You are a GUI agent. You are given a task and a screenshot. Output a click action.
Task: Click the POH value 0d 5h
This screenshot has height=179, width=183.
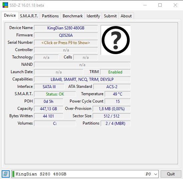pyautogui.click(x=49, y=102)
